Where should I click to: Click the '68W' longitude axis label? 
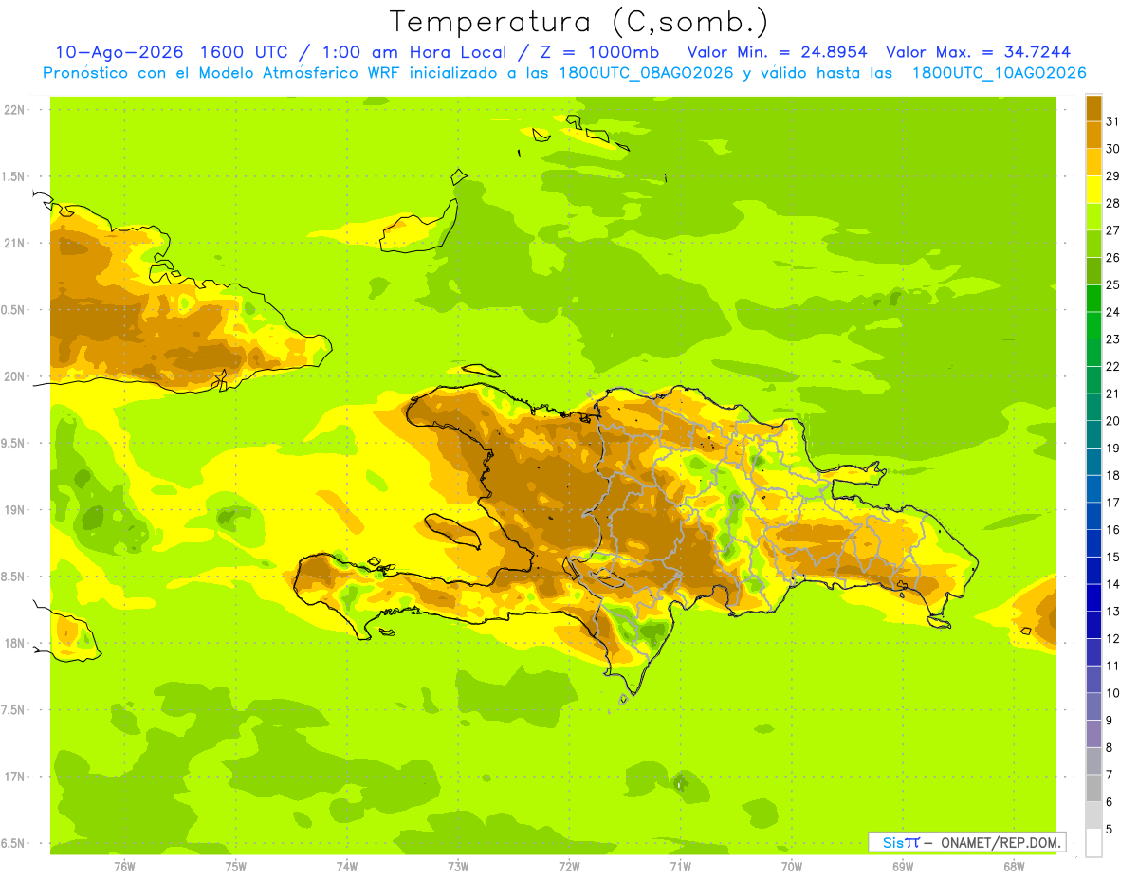pos(1013,866)
